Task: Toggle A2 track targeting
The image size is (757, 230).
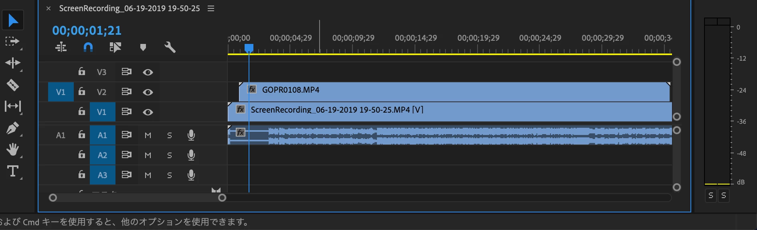Action: (x=102, y=155)
